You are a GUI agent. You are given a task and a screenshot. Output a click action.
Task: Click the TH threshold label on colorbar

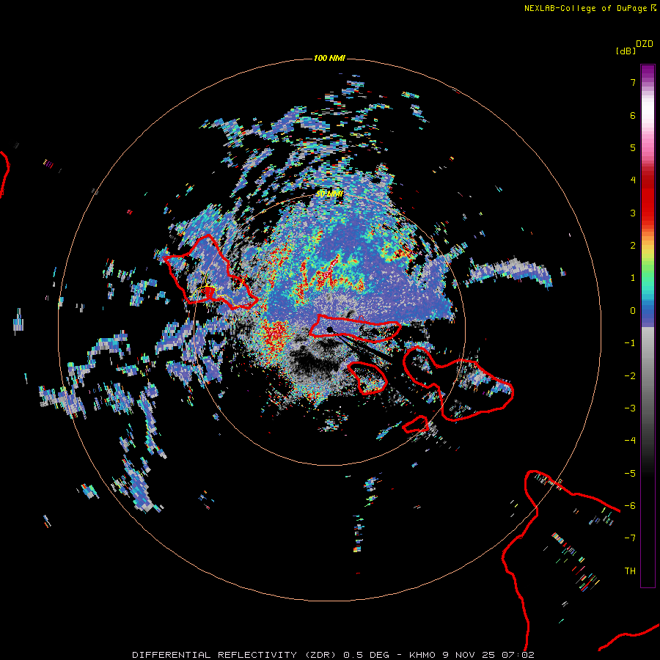click(x=630, y=571)
